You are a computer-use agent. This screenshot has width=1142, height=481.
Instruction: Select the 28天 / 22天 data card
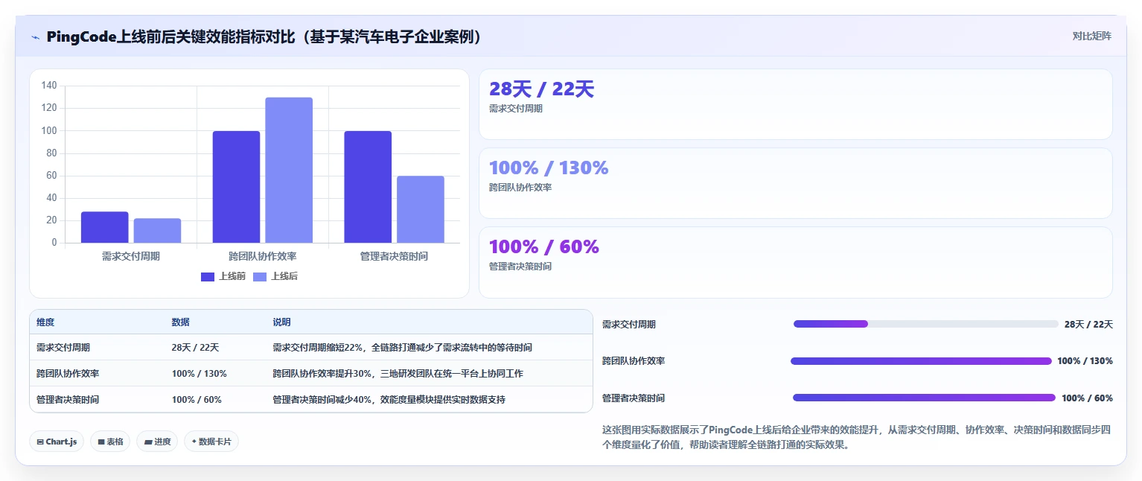(x=795, y=104)
